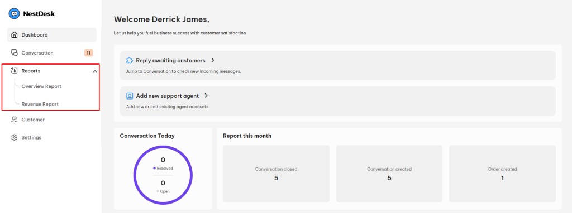
Task: Click the puzzle icon beside Reply awaiting customers
Action: (x=130, y=60)
